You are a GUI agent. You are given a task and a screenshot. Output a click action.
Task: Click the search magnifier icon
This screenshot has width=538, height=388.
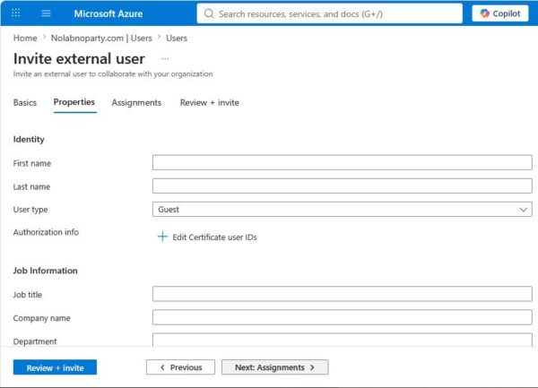tap(209, 13)
